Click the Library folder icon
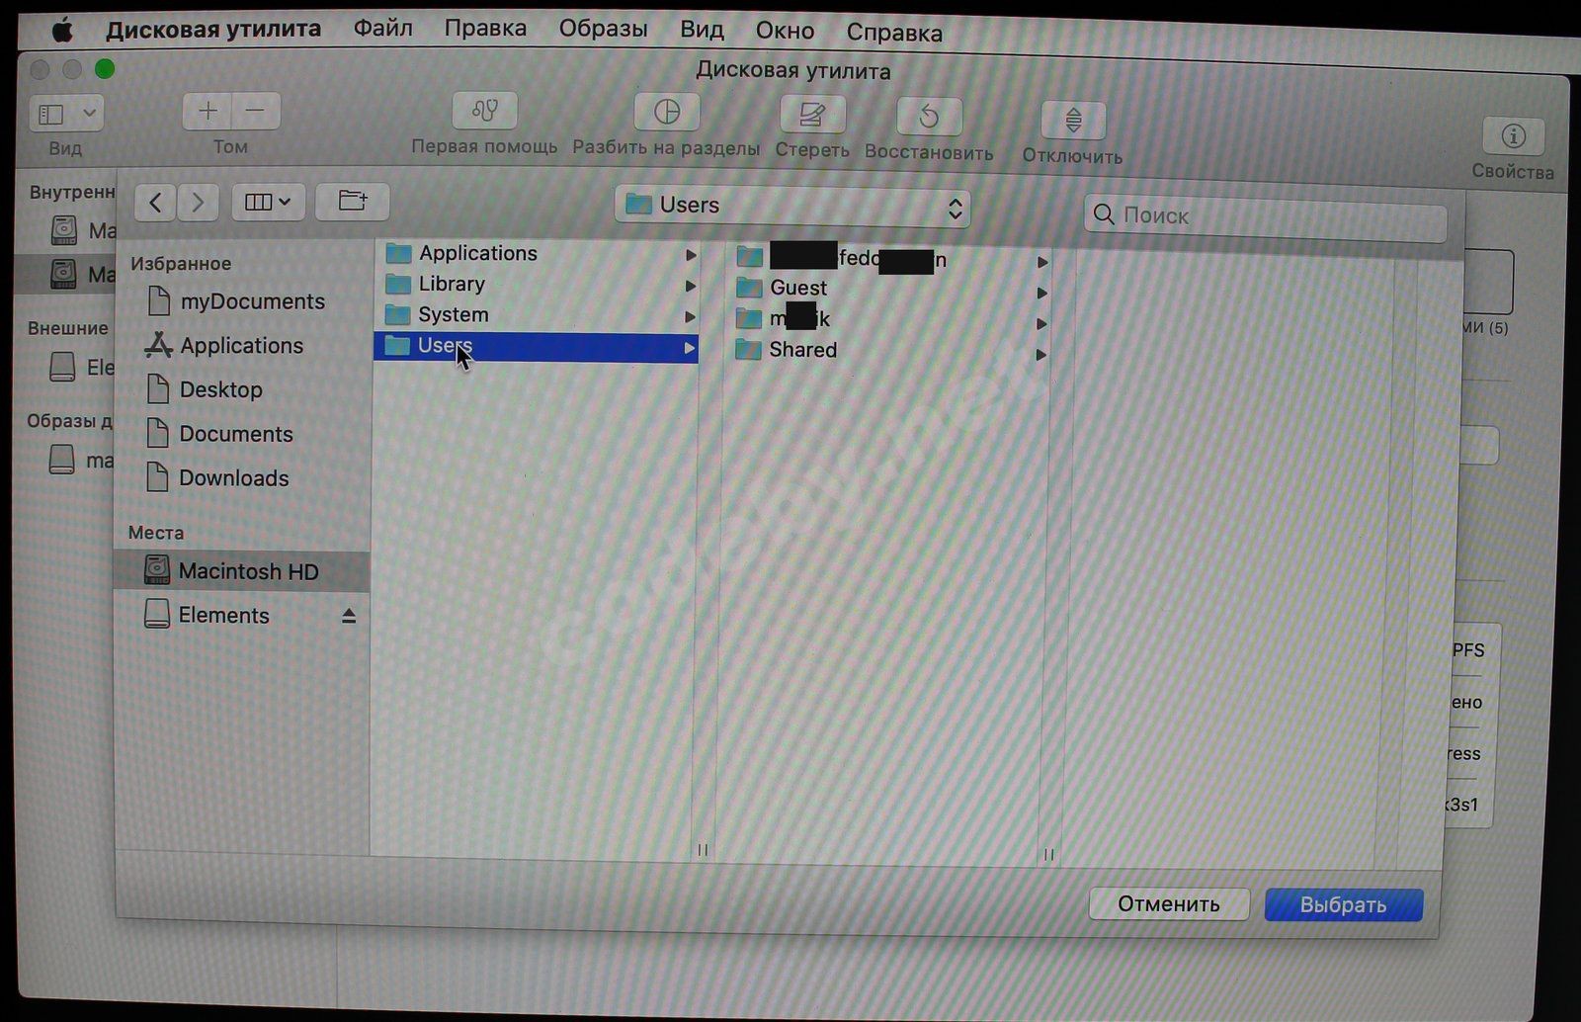This screenshot has height=1022, width=1581. click(x=398, y=284)
